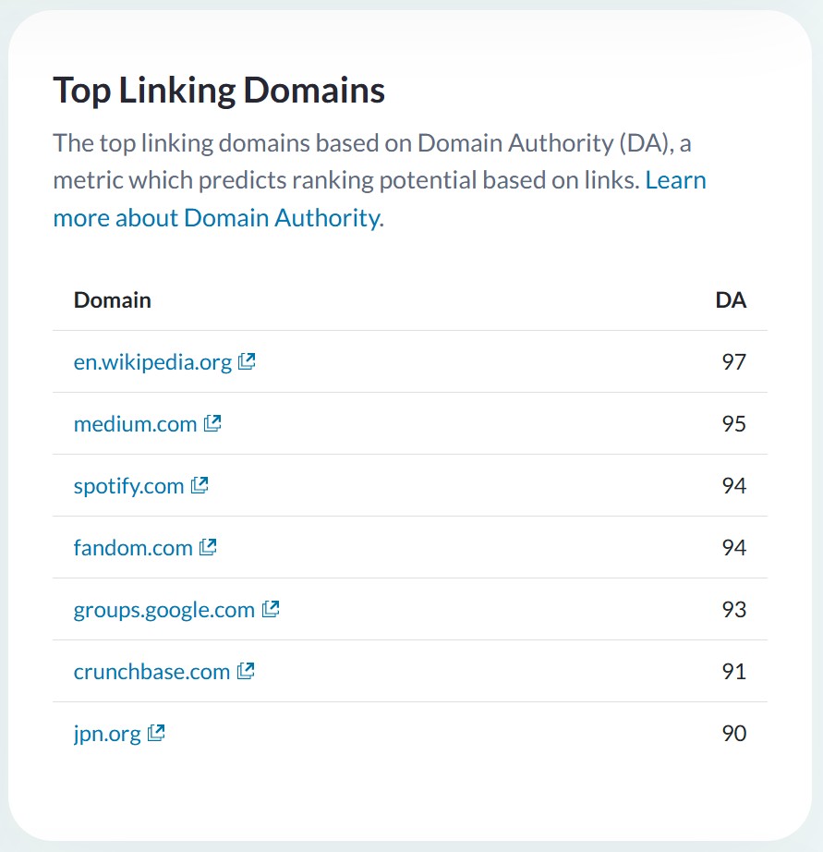Visit the crunchbase.com domain link

tap(151, 672)
